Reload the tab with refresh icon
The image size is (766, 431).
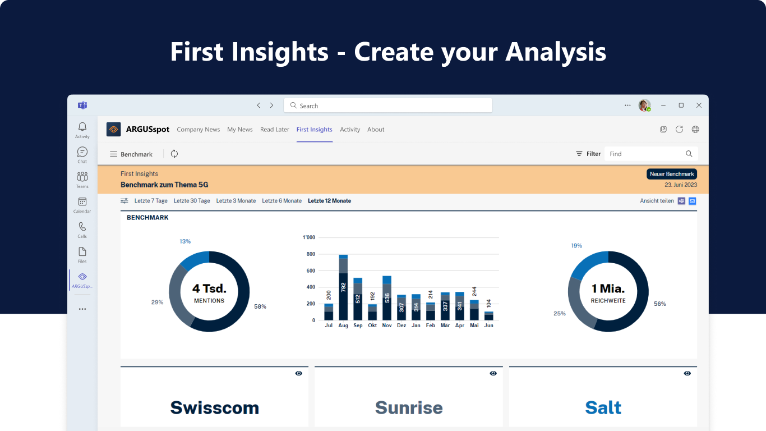679,129
